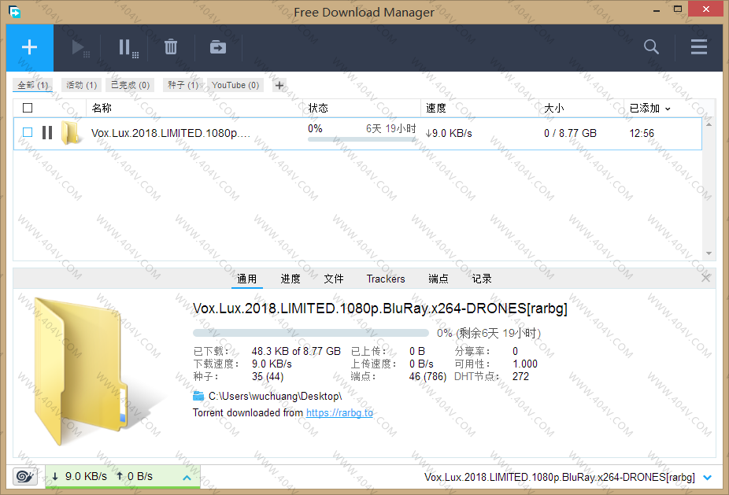
Task: Expand the speed limit status panel
Action: [187, 477]
